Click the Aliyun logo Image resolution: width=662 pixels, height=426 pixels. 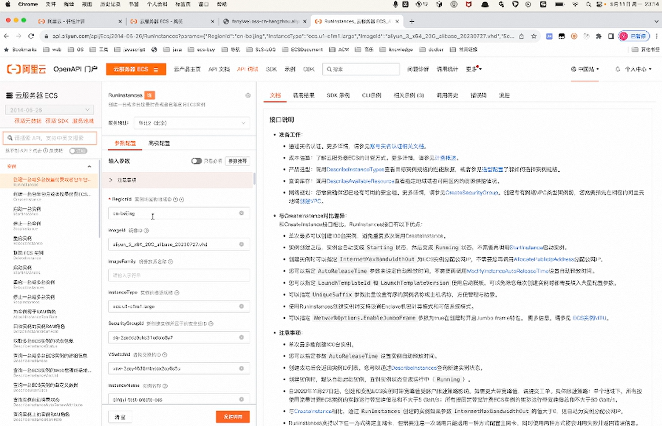pos(27,69)
